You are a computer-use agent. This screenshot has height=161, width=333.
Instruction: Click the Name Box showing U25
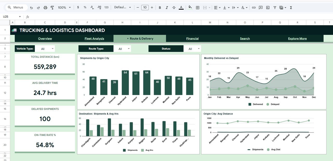[10, 16]
